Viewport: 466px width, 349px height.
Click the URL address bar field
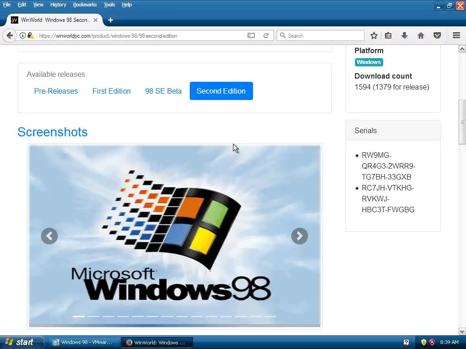click(x=141, y=35)
